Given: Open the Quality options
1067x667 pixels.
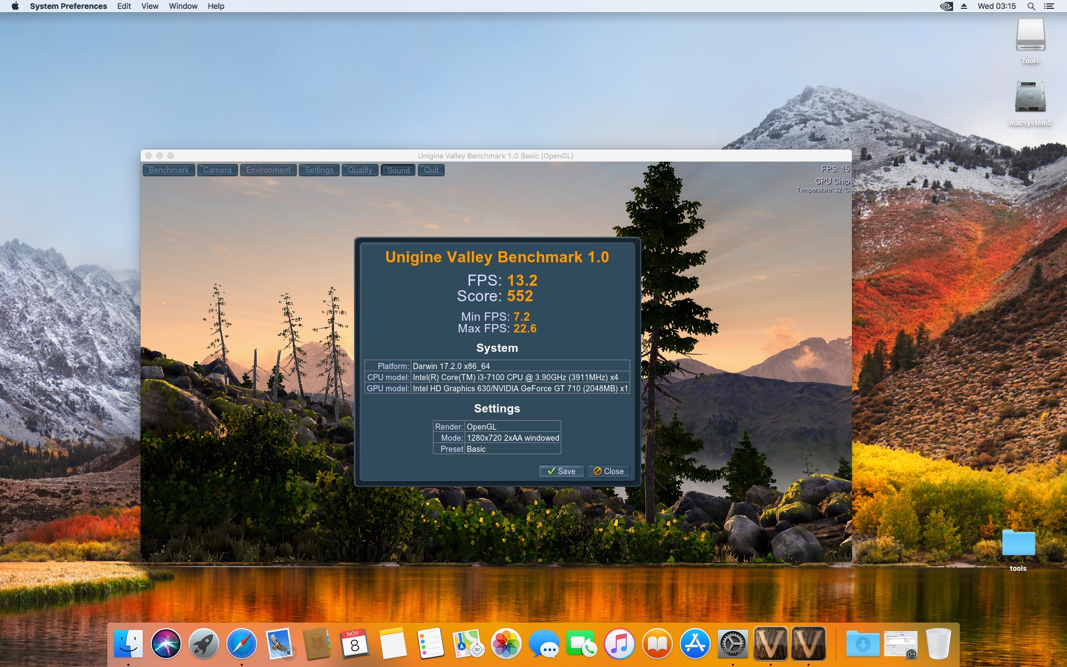Looking at the screenshot, I should point(360,170).
